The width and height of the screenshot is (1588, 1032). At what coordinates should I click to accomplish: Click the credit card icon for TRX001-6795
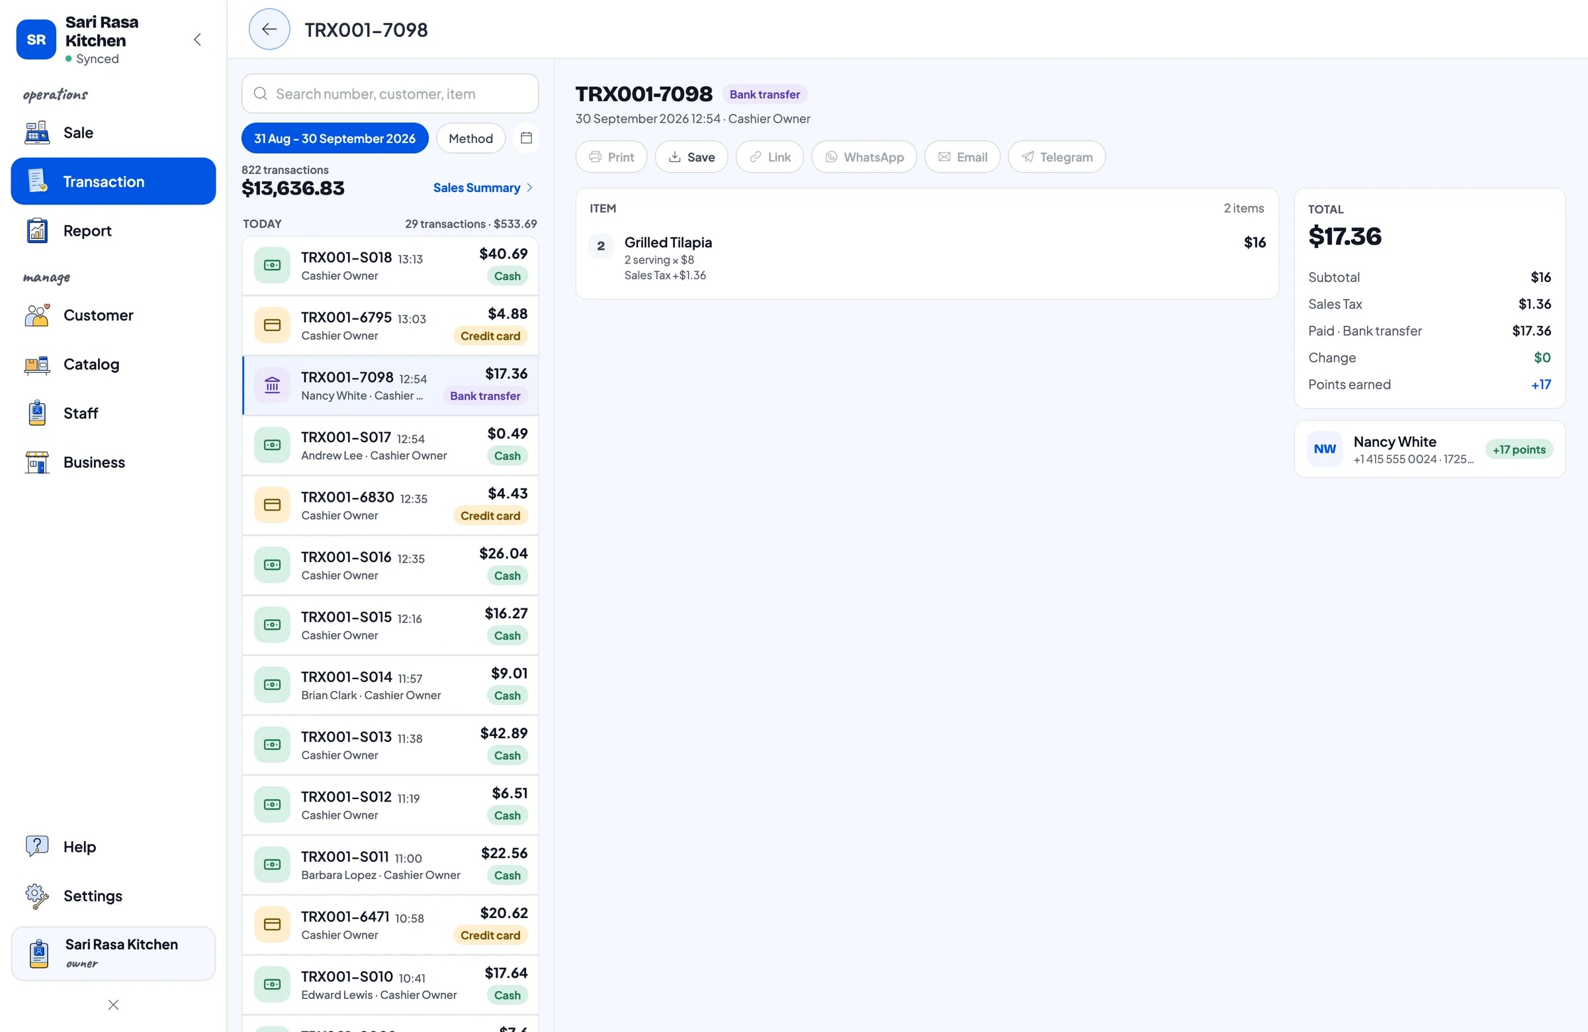pos(272,325)
